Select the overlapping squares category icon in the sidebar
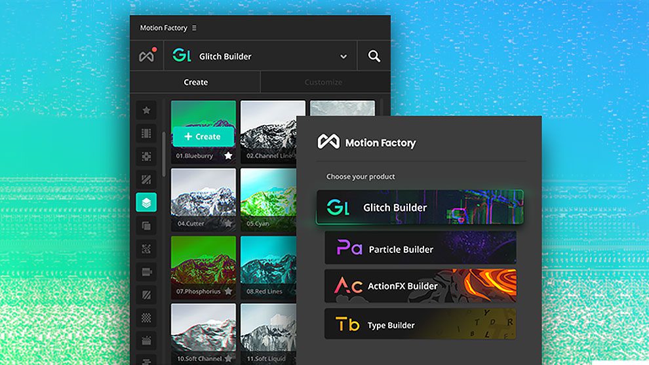The width and height of the screenshot is (649, 365). [x=146, y=225]
